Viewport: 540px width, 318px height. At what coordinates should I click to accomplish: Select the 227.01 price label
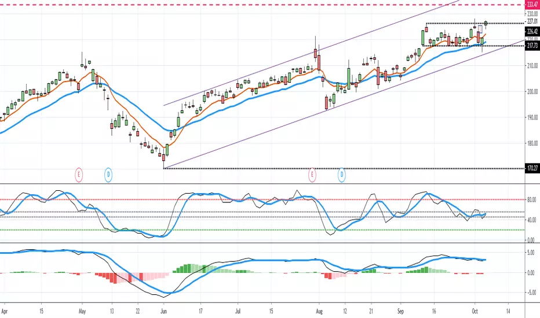532,21
